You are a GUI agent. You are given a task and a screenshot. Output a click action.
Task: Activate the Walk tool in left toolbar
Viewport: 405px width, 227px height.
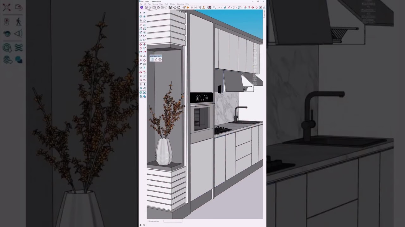tap(145, 84)
